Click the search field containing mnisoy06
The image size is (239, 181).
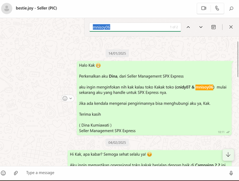[x=135, y=27]
